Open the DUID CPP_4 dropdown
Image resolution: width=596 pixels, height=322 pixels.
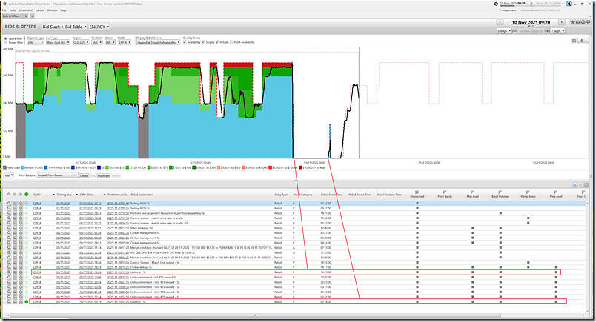tap(124, 42)
